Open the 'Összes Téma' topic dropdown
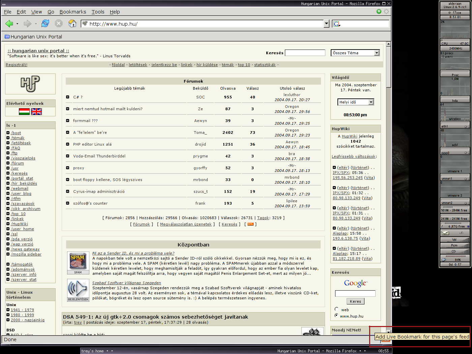This screenshot has width=472, height=354. coord(377,53)
